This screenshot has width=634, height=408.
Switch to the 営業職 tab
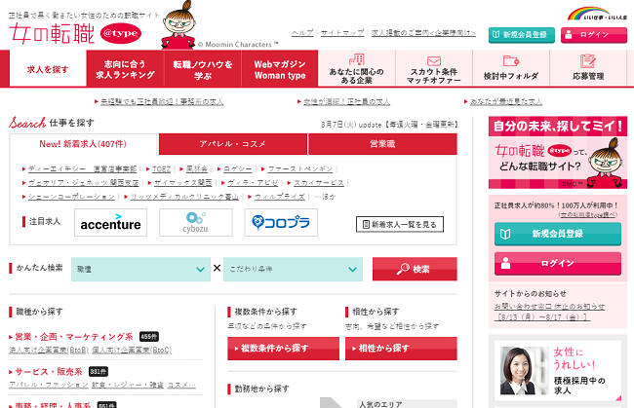click(x=382, y=144)
